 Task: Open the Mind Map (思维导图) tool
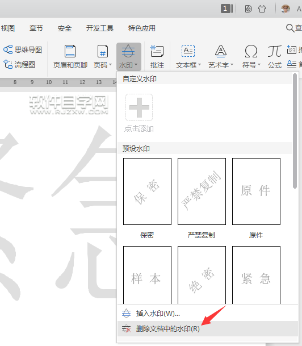click(23, 49)
